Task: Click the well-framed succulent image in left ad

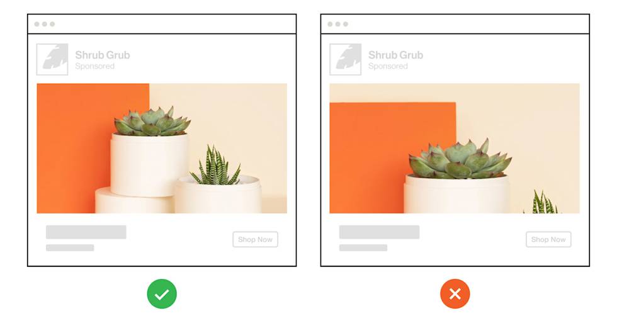Action: [x=162, y=149]
